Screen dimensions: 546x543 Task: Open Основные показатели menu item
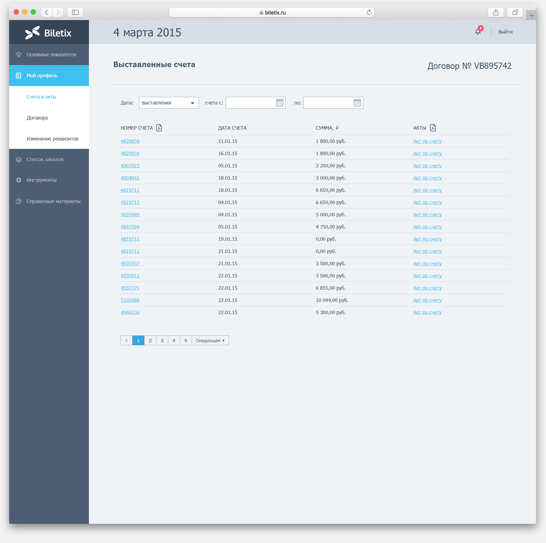tap(49, 55)
